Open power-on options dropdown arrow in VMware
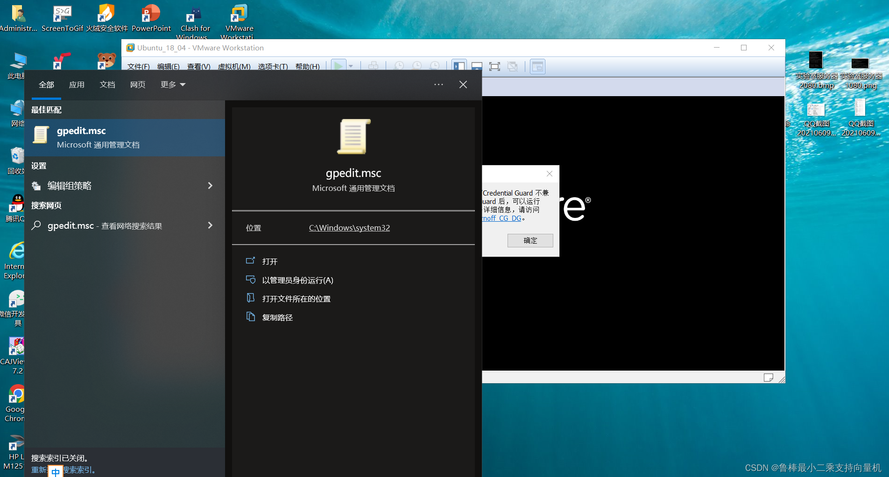Screen dimensions: 889x477 [351, 66]
